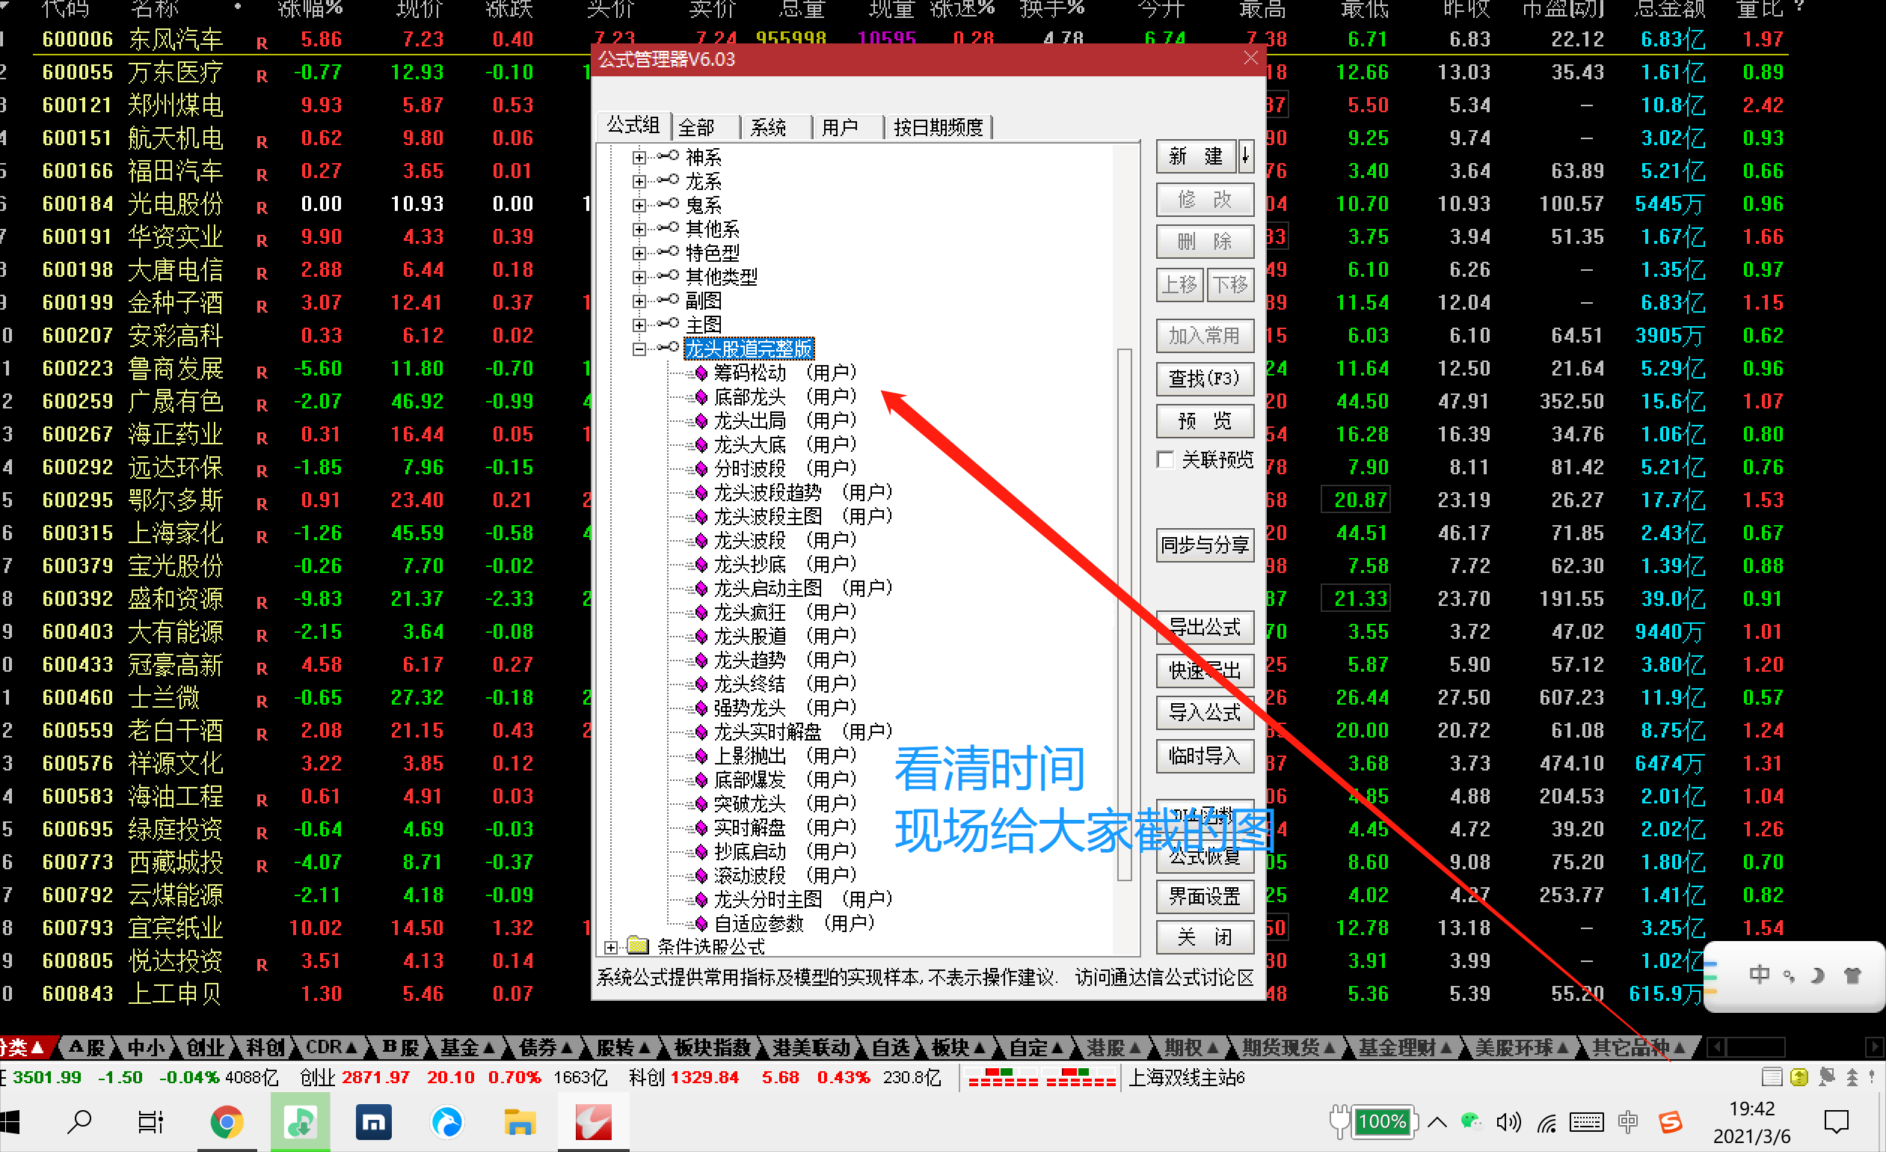Click the 导入公式 button

click(1204, 713)
